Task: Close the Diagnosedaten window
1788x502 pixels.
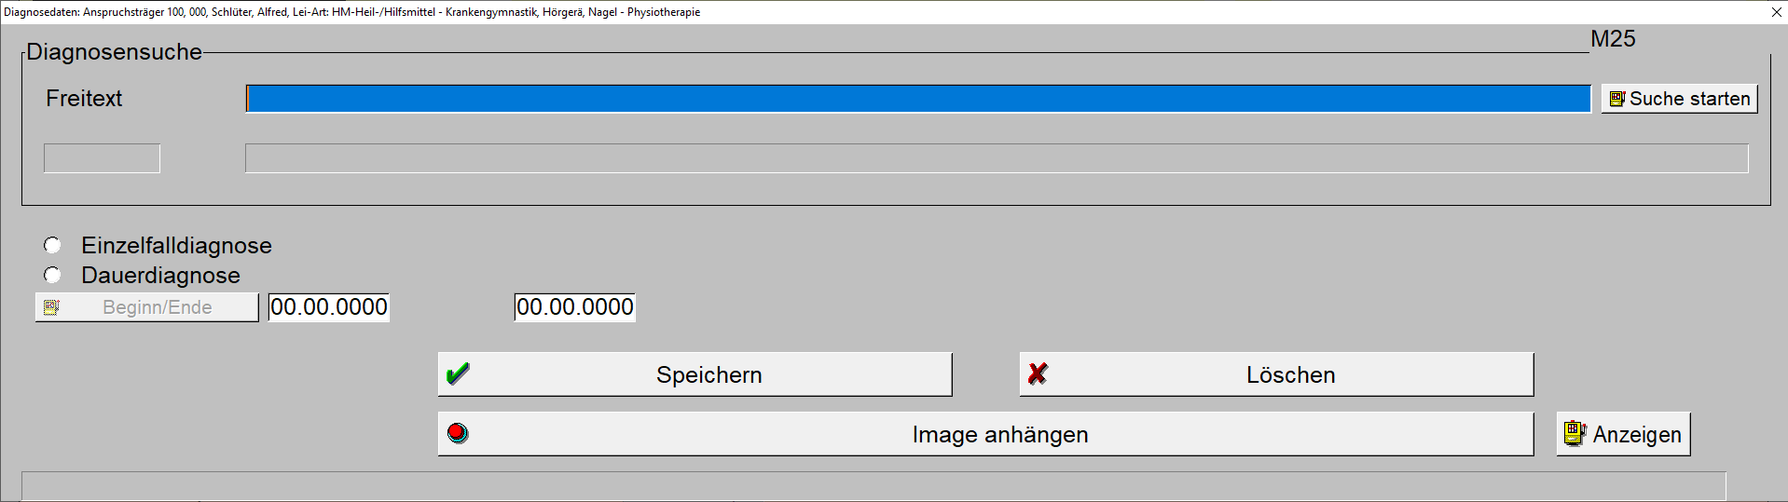Action: coord(1776,12)
